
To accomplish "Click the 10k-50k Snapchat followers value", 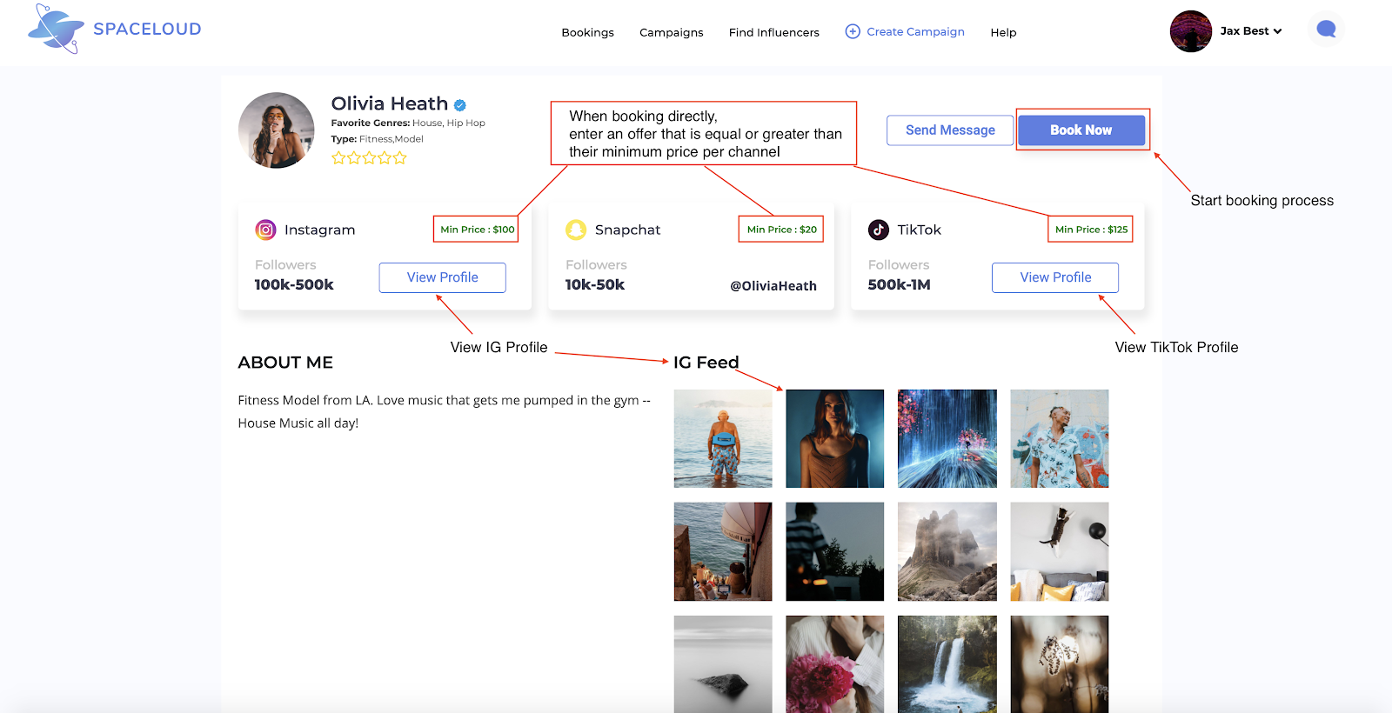I will [x=595, y=284].
